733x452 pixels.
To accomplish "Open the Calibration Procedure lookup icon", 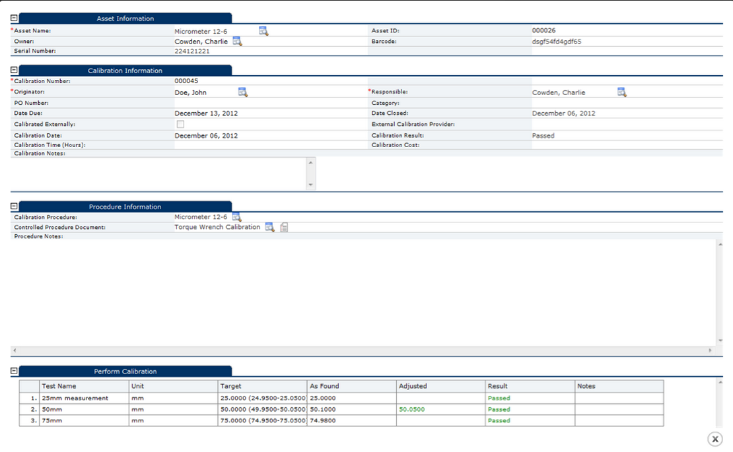I will point(238,216).
